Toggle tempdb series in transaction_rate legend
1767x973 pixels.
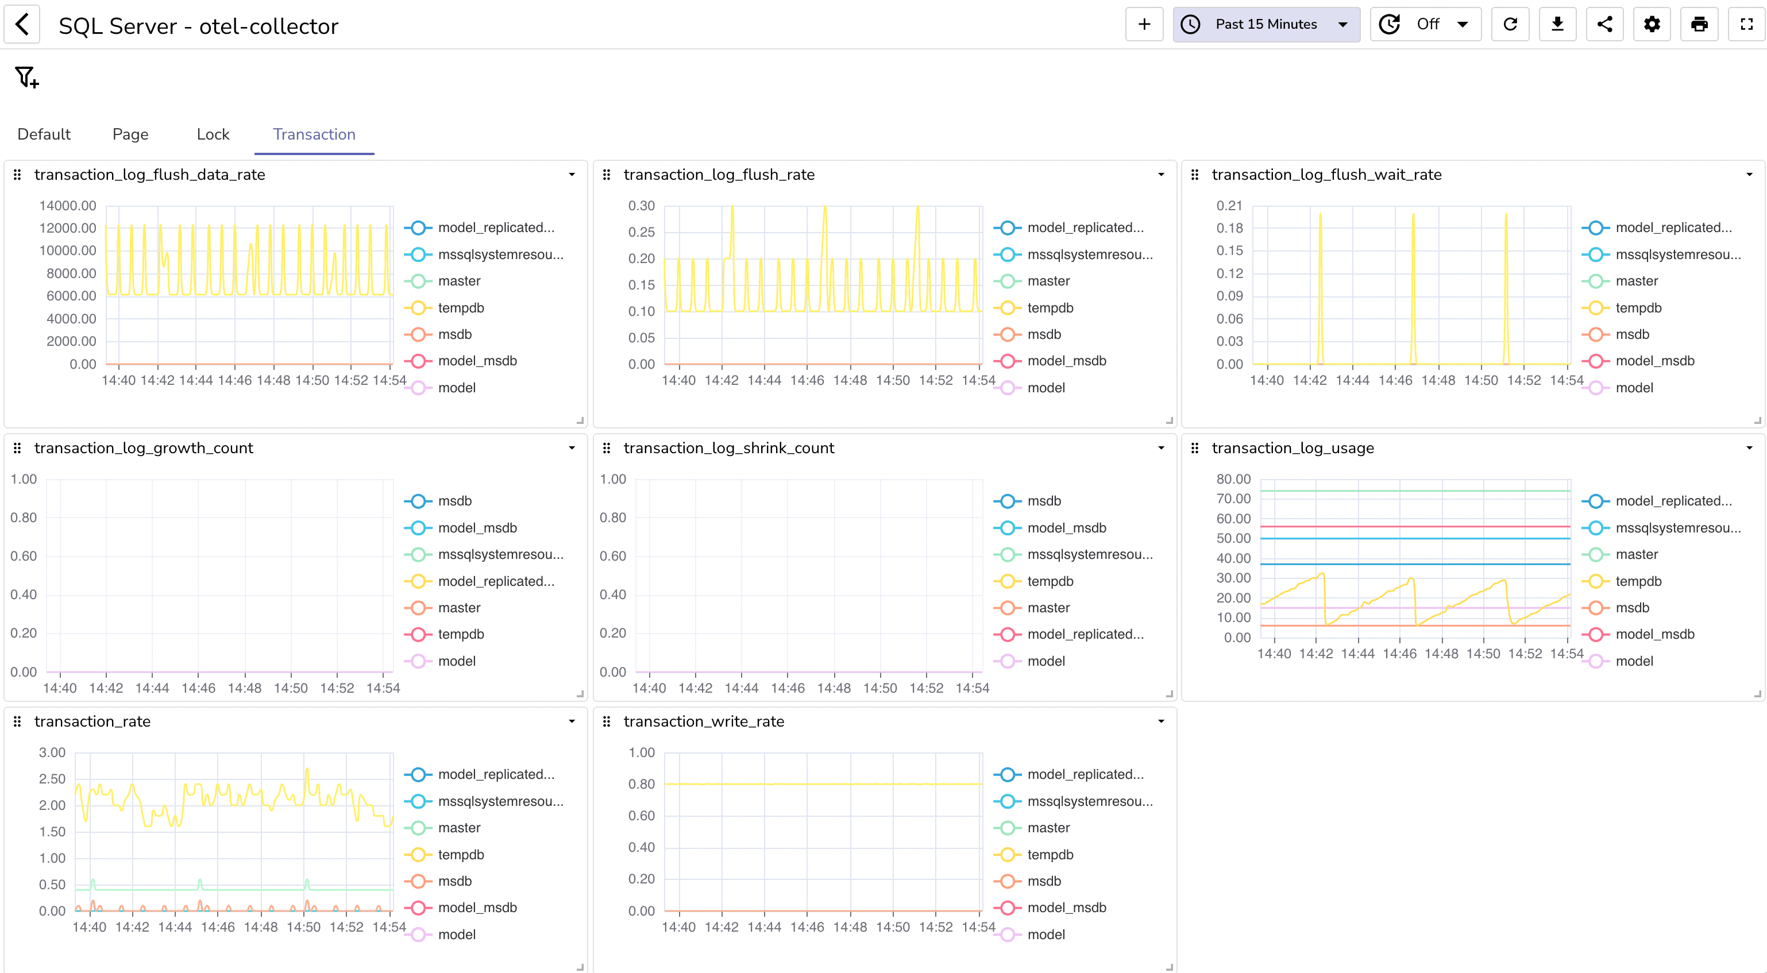(460, 854)
